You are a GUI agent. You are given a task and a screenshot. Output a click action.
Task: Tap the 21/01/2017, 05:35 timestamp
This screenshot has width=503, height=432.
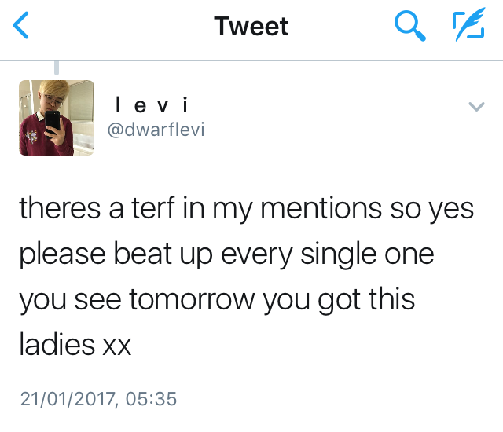(x=98, y=398)
